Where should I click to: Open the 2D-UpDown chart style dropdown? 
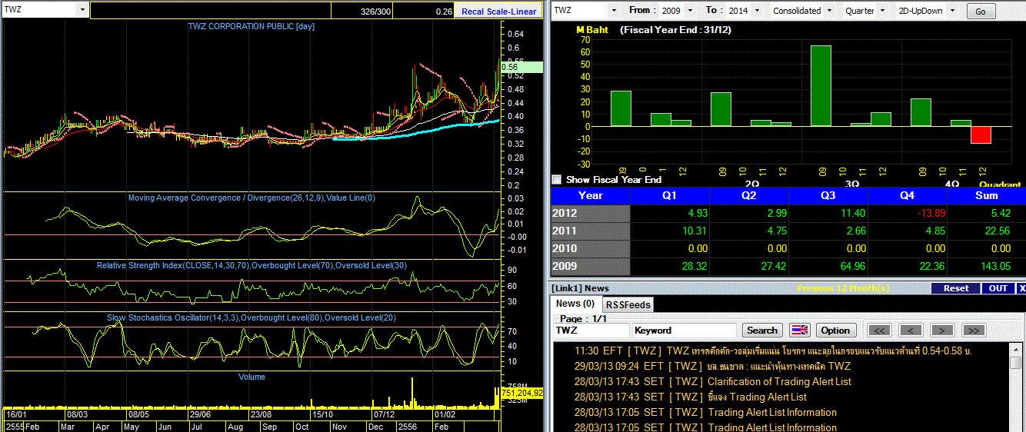[x=951, y=11]
